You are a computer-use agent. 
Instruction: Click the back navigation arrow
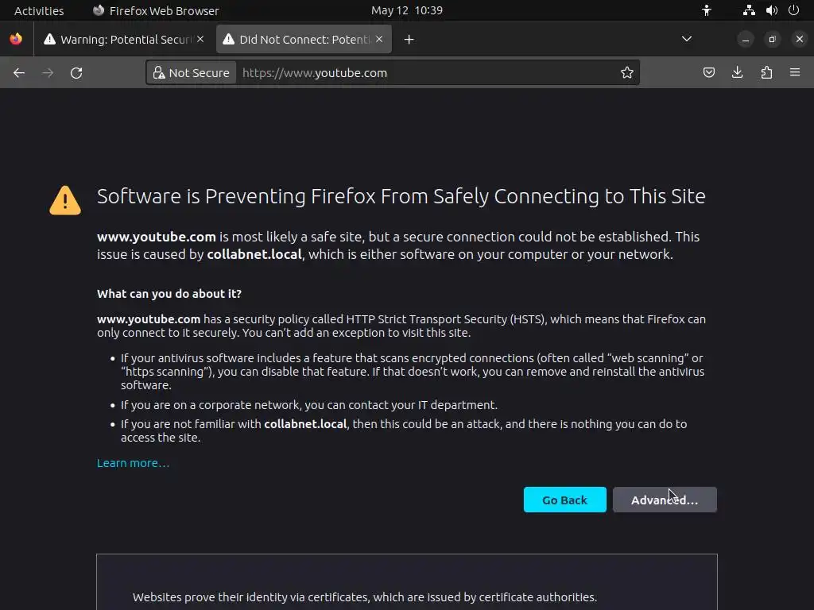click(19, 73)
